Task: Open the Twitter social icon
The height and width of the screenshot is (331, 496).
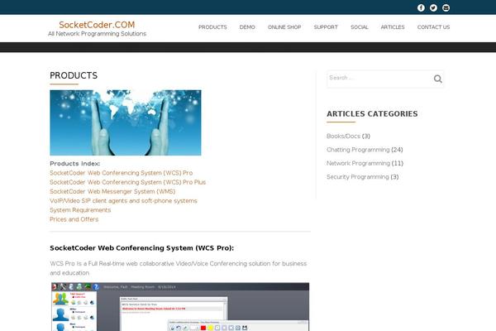Action: [x=433, y=7]
